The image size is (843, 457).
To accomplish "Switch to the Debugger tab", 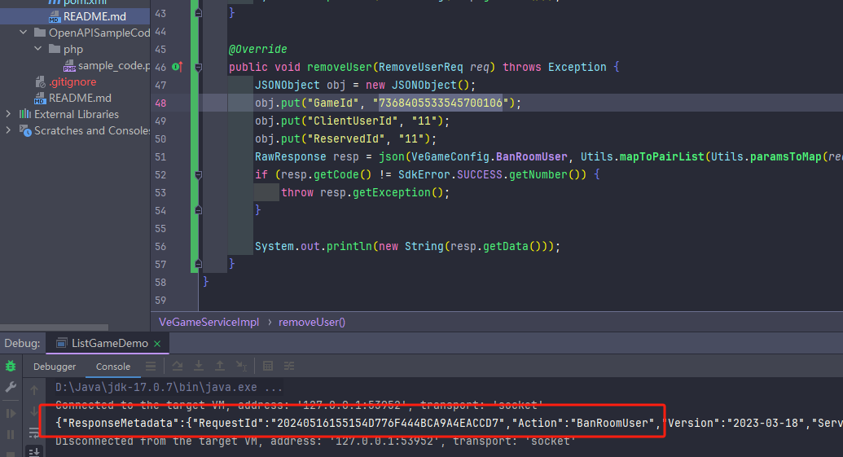I will [x=55, y=366].
